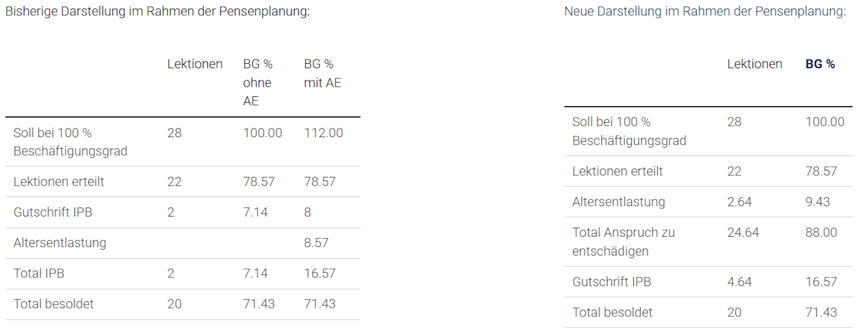Click the bold 'BG %' header in new table
This screenshot has width=861, height=333.
820,64
